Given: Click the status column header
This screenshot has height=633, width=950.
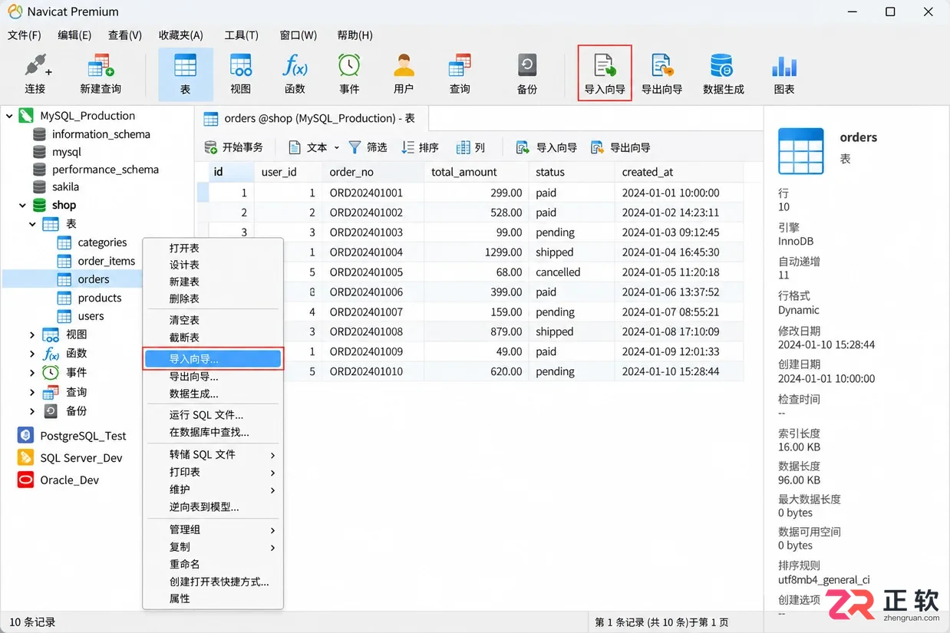Looking at the screenshot, I should tap(572, 172).
